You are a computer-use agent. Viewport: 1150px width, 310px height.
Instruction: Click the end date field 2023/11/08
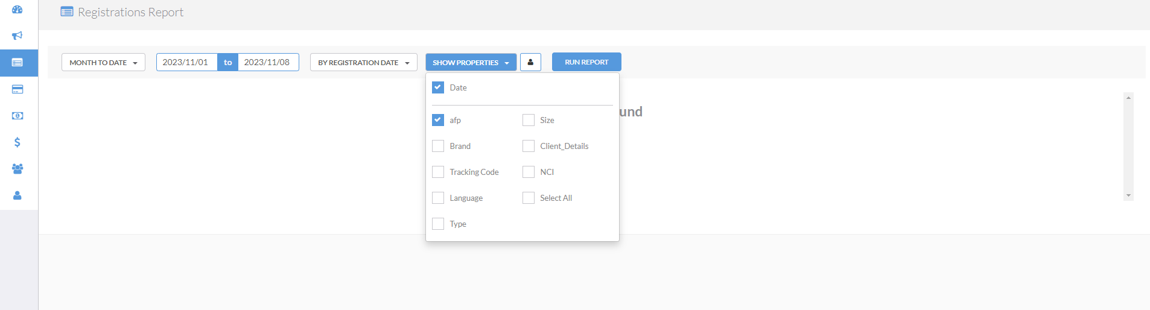267,62
